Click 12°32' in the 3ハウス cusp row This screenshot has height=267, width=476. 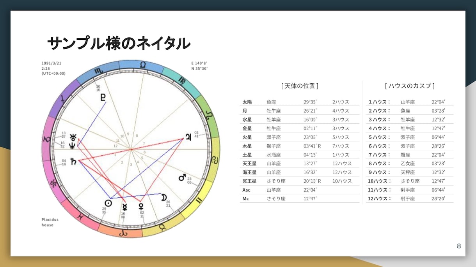[438, 119]
